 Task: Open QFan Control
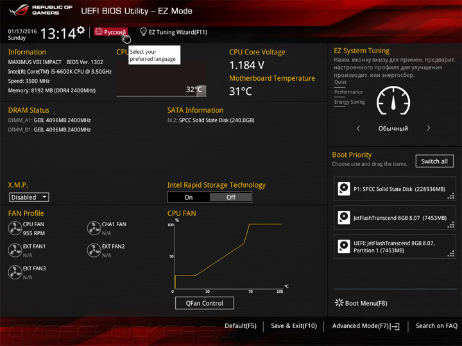coord(205,303)
